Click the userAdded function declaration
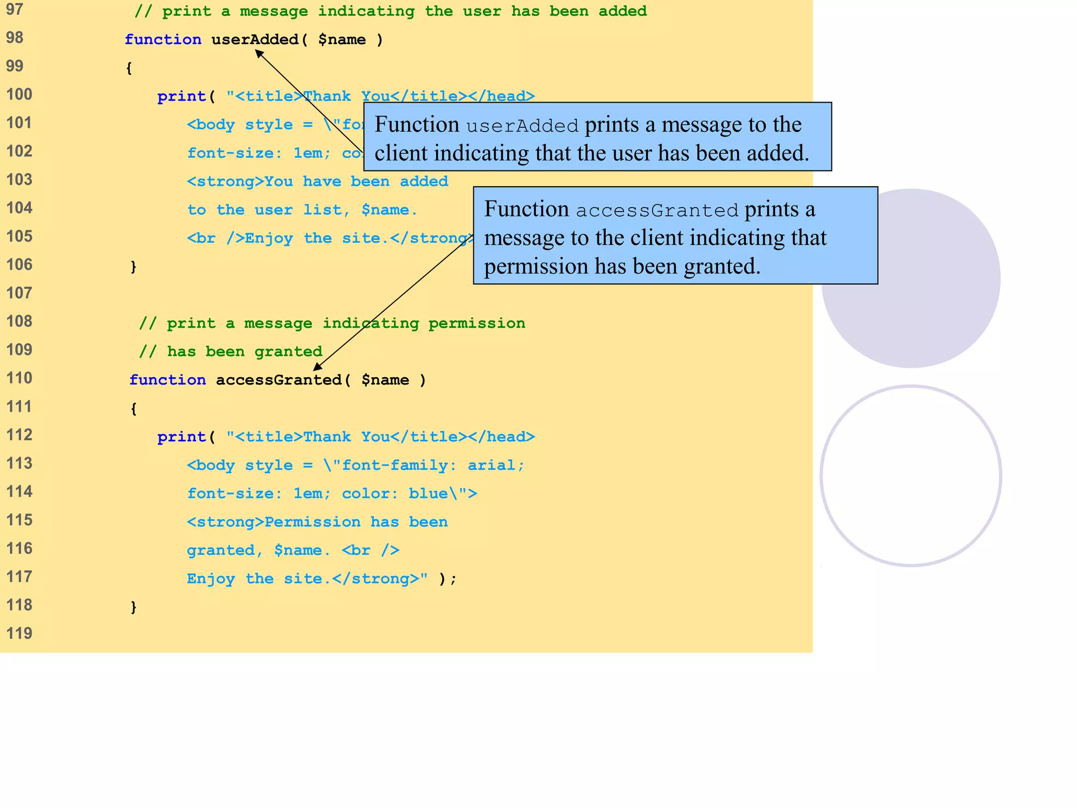 click(x=254, y=39)
